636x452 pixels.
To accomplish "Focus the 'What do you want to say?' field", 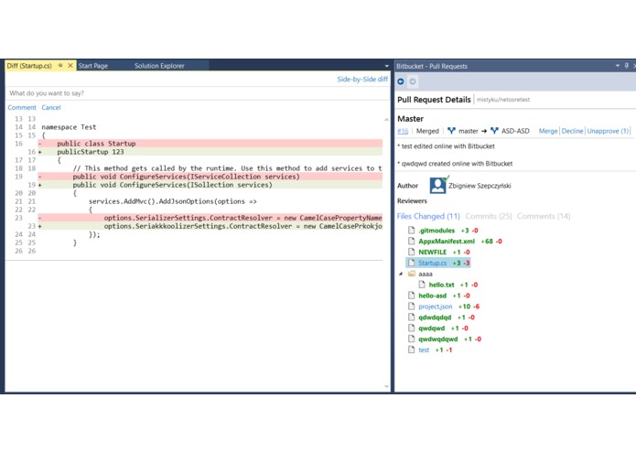I will pos(198,93).
